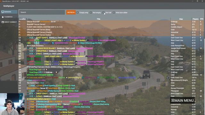Click the Servers monitor icon

click(3, 12)
